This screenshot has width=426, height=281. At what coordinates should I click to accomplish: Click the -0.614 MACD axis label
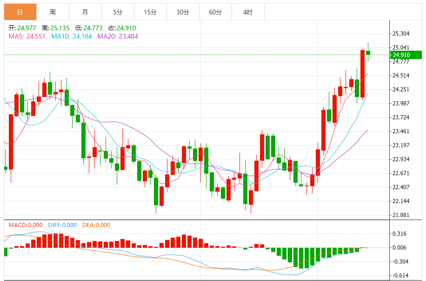point(399,275)
